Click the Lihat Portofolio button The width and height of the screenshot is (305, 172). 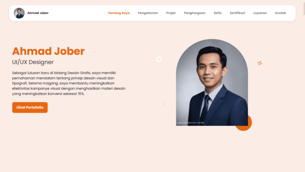click(30, 107)
